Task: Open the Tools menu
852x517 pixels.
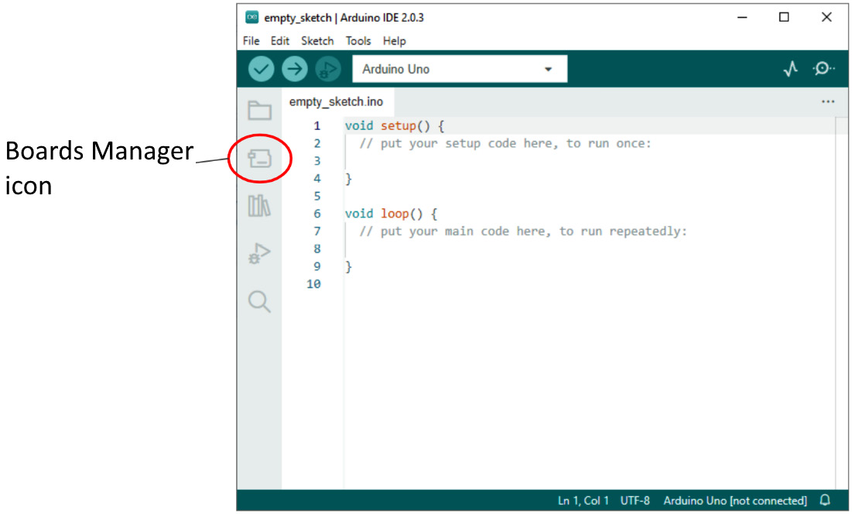Action: (358, 41)
